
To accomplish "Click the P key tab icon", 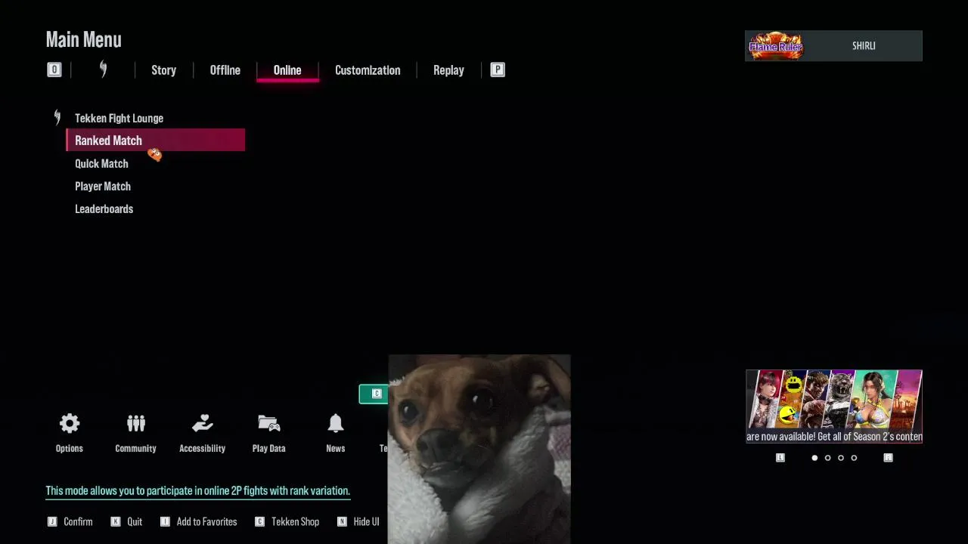I will pyautogui.click(x=497, y=70).
